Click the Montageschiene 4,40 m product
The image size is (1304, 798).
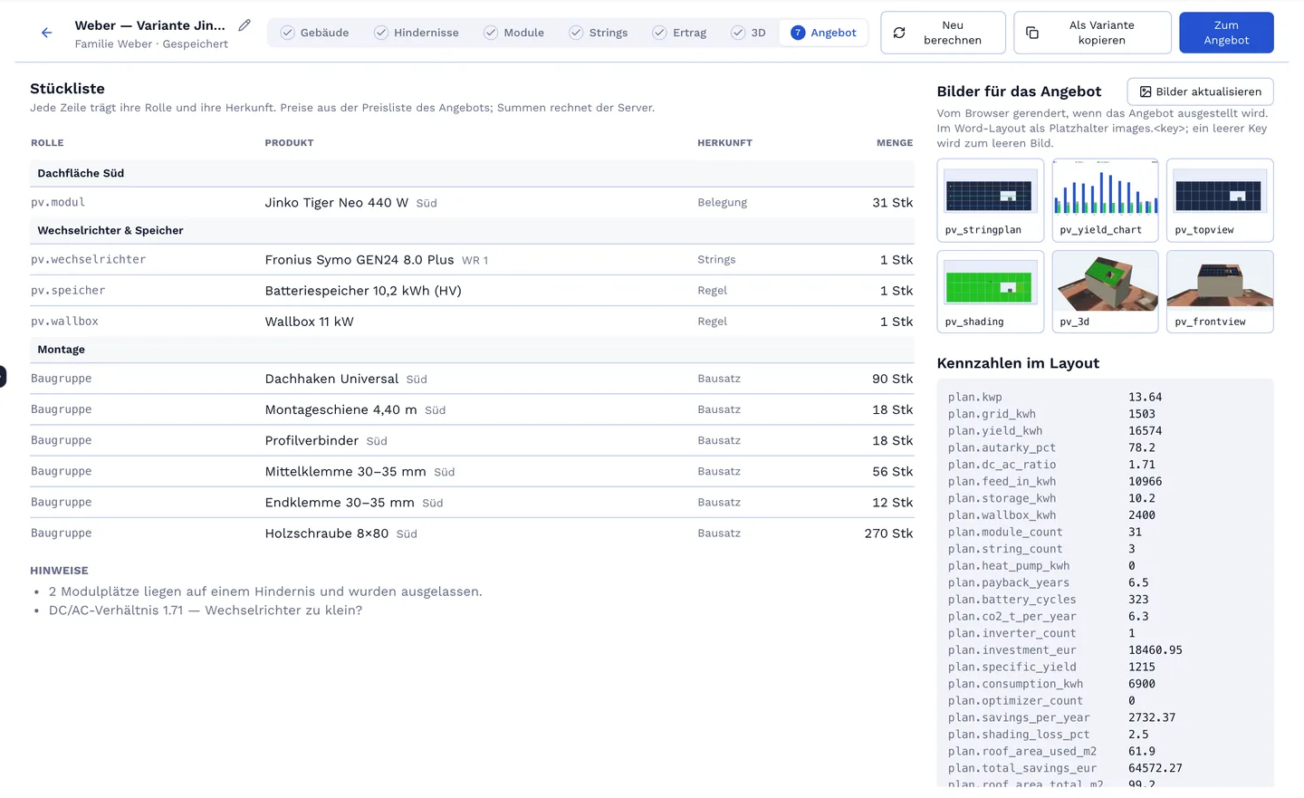click(x=341, y=409)
